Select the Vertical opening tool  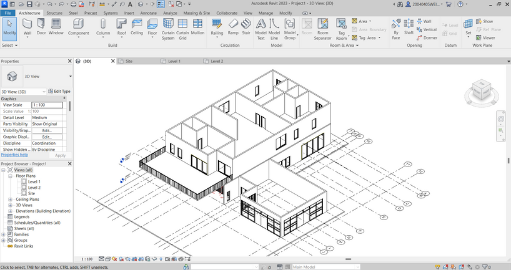[427, 29]
